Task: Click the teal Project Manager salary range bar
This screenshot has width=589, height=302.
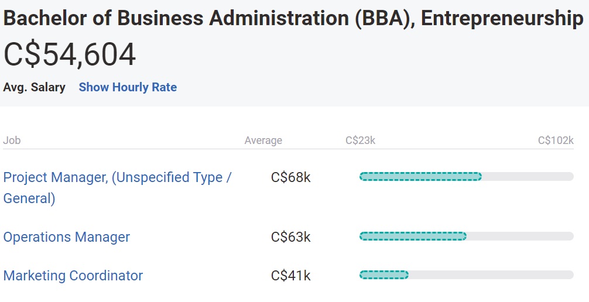Action: tap(420, 177)
